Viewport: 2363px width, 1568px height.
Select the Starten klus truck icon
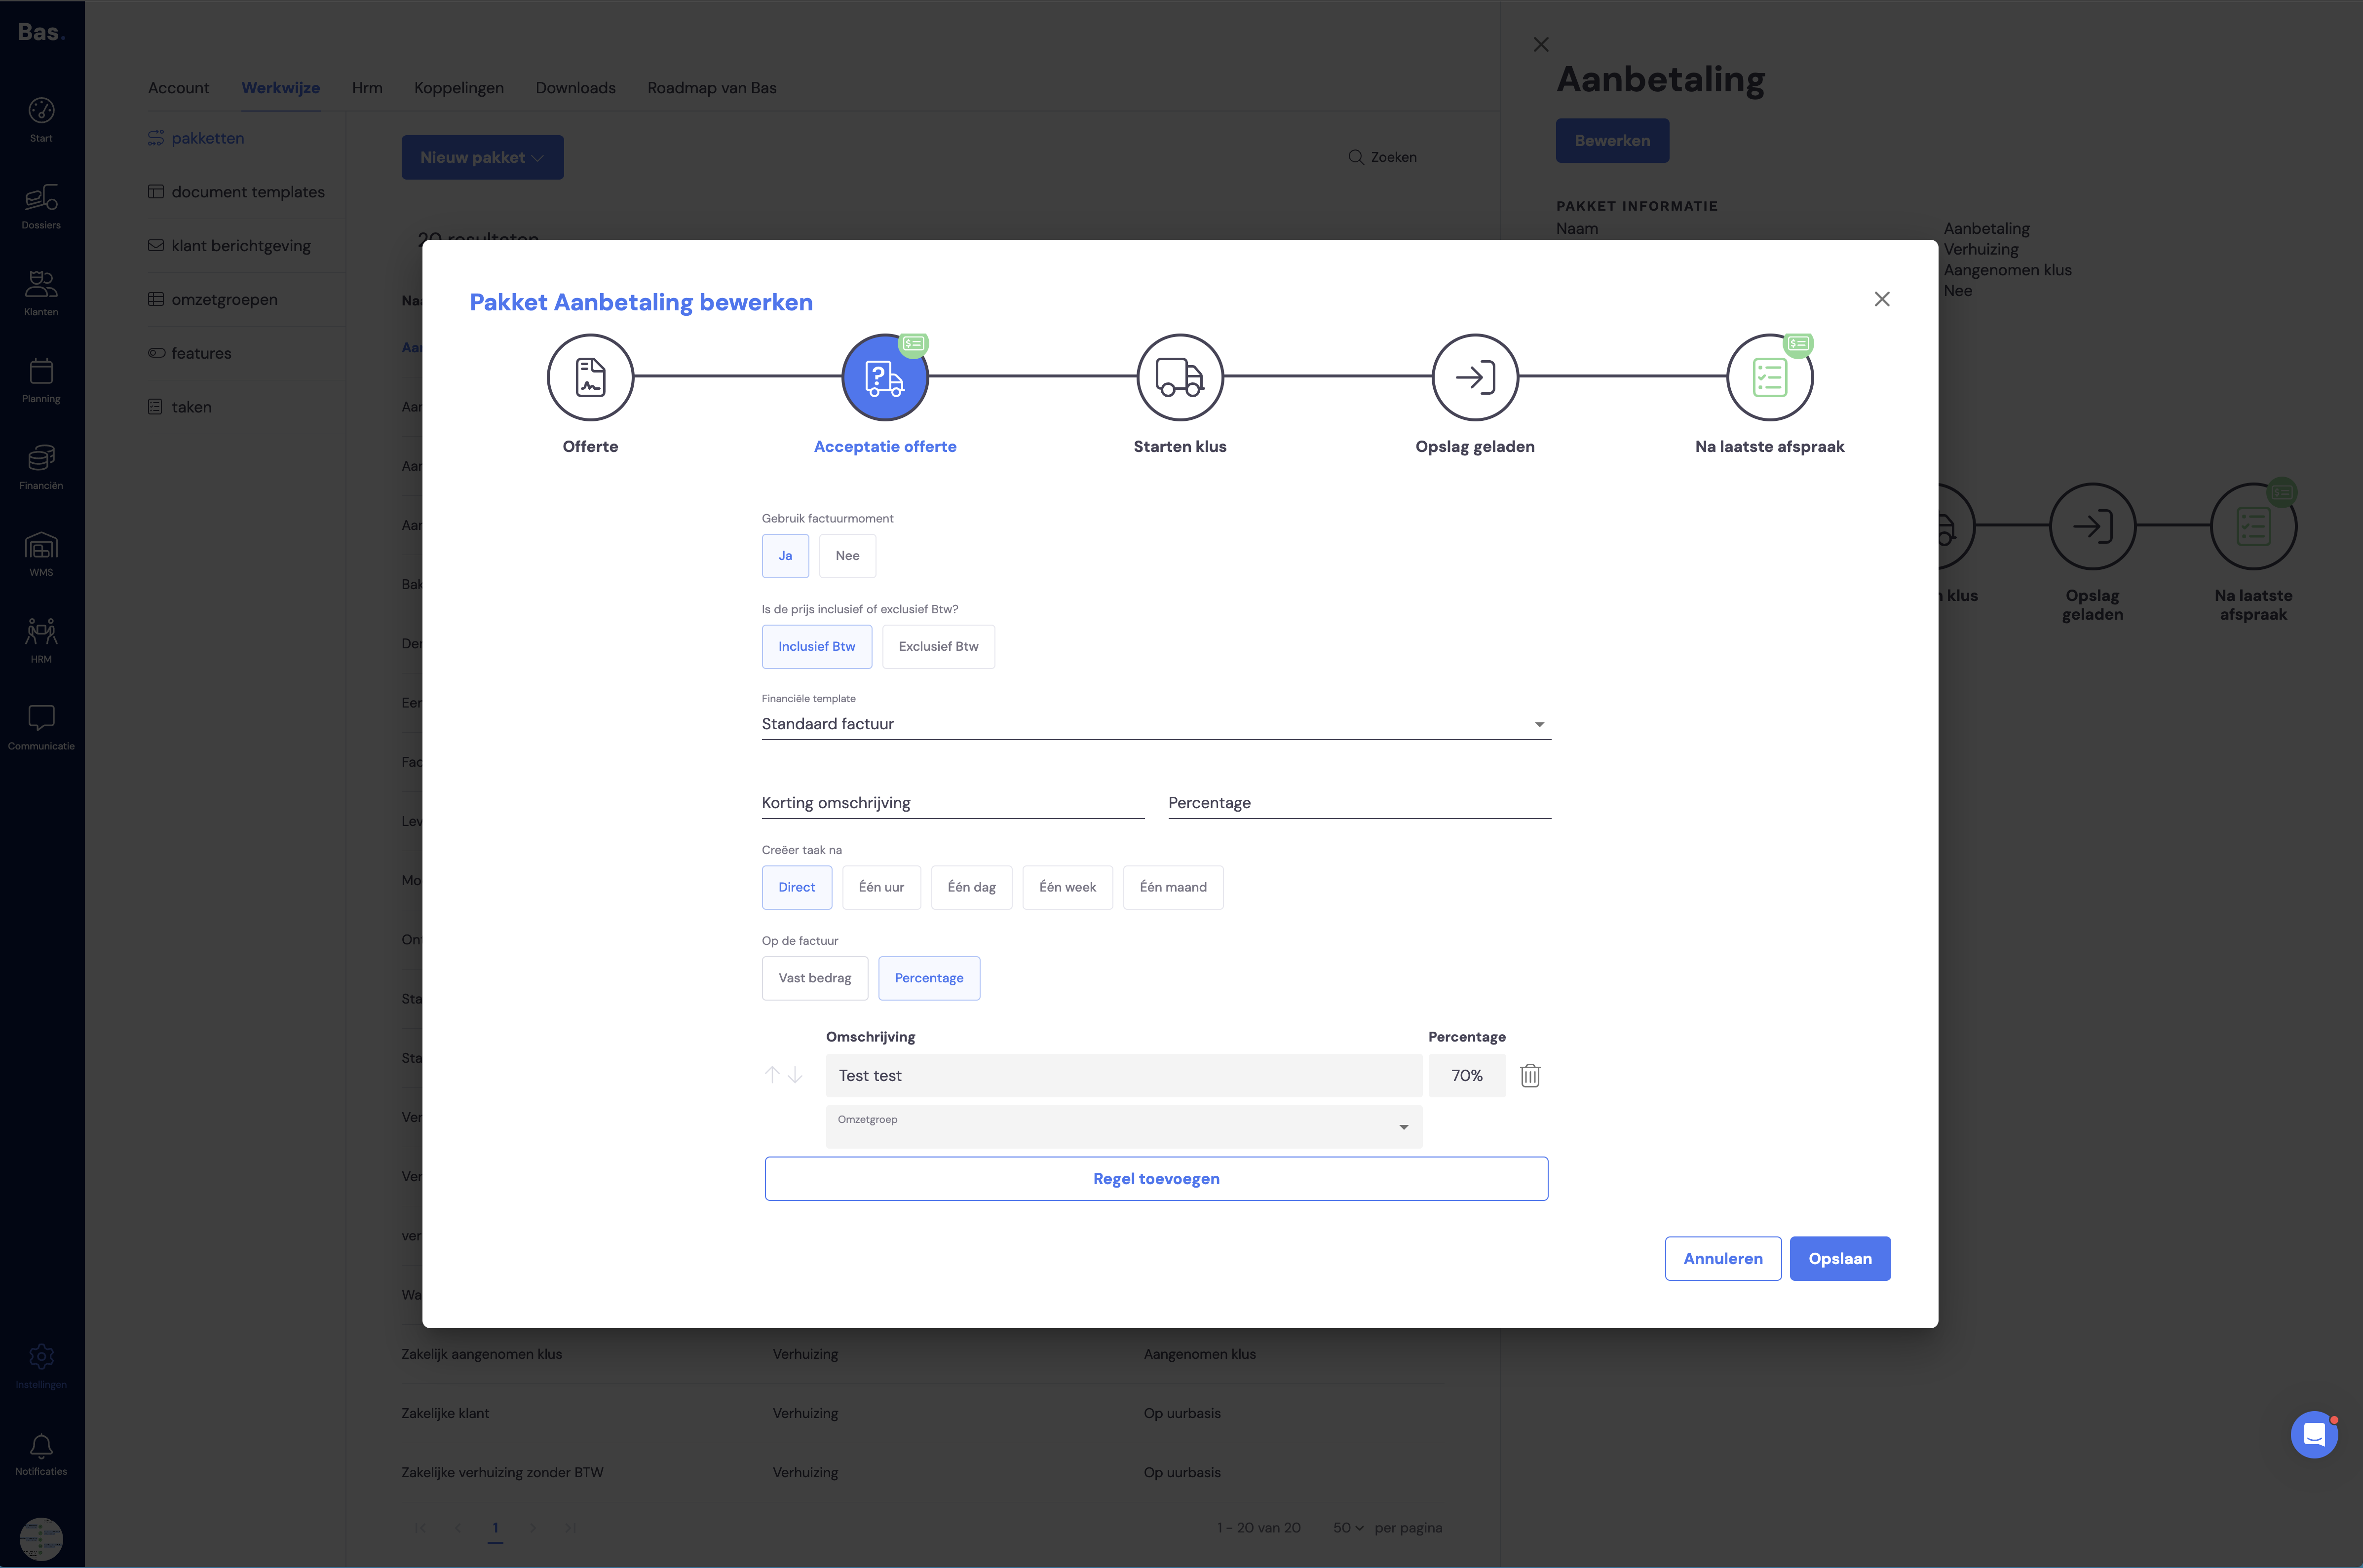[x=1180, y=377]
